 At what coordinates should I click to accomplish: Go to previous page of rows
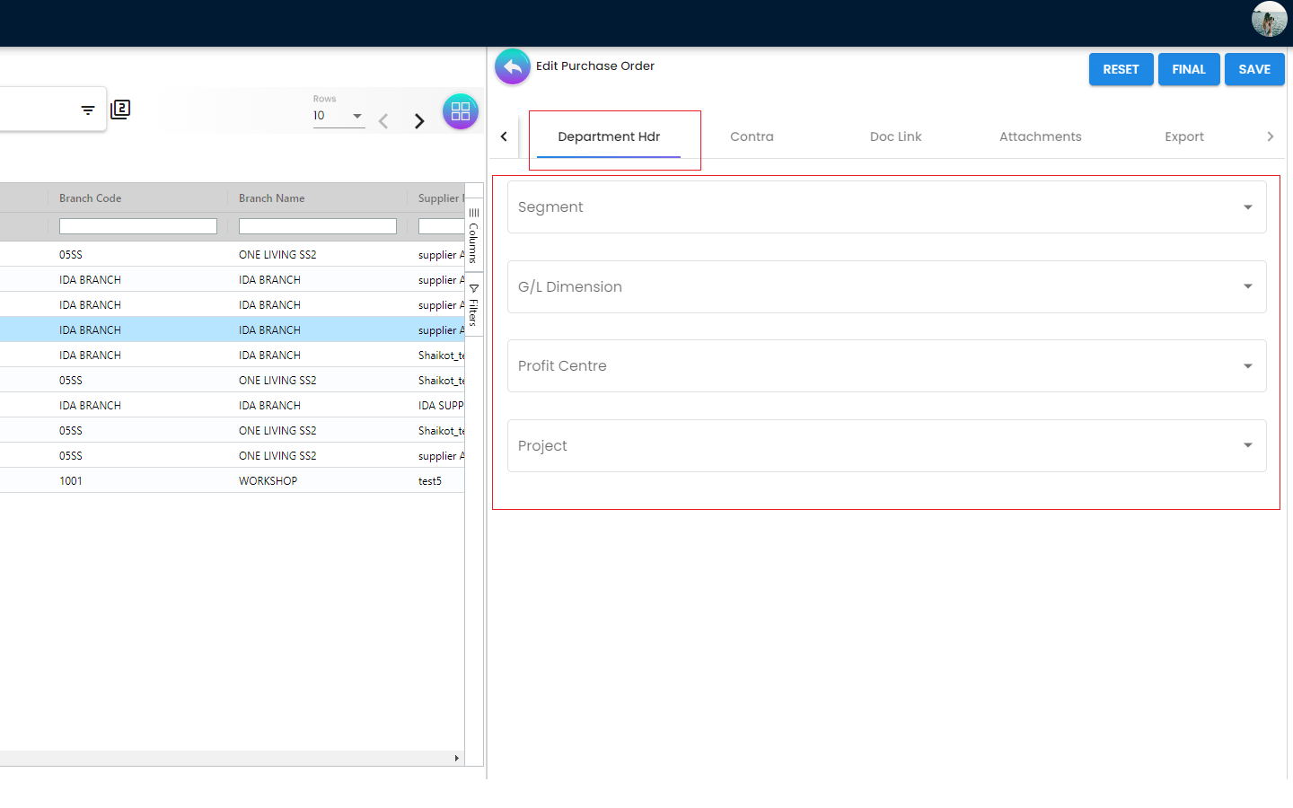[383, 121]
